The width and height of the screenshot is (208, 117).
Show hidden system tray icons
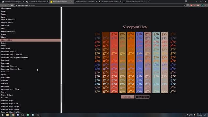click(185, 115)
